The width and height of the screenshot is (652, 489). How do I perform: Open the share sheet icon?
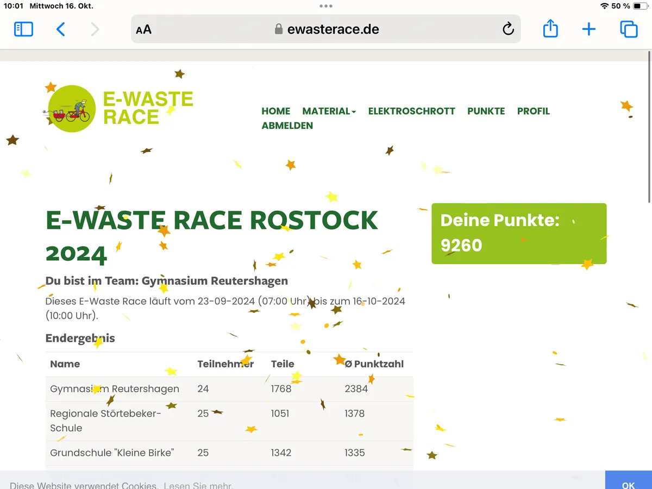point(550,28)
